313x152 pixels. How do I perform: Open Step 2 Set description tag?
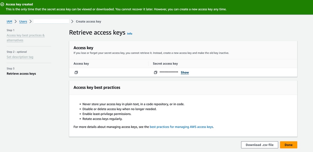20,57
